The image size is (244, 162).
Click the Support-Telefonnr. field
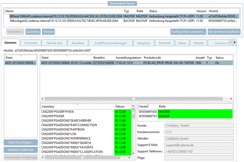point(199,151)
